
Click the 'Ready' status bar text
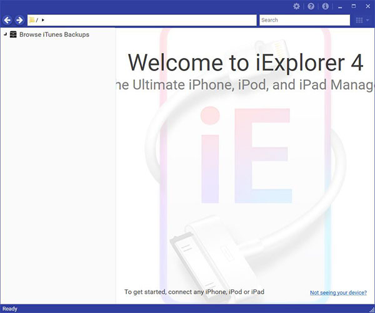(x=10, y=309)
